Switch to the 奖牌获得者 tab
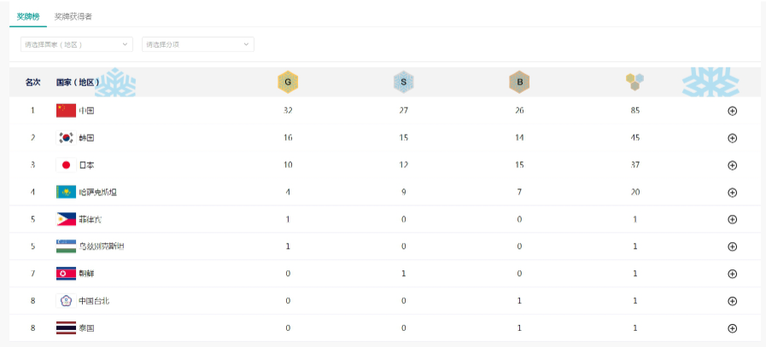This screenshot has width=766, height=347. (73, 16)
